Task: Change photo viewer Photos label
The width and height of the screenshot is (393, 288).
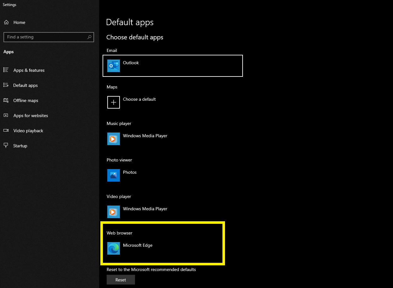Action: [130, 172]
